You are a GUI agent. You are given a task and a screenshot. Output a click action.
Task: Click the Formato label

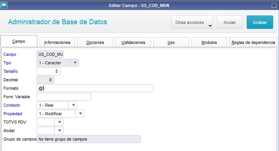(x=11, y=88)
